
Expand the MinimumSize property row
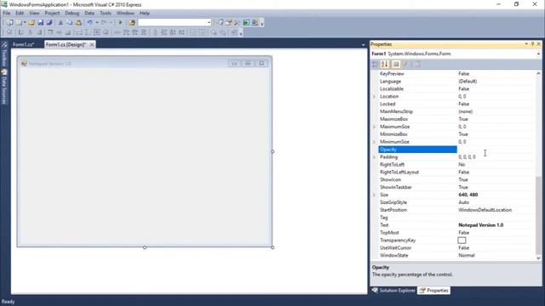(x=375, y=142)
